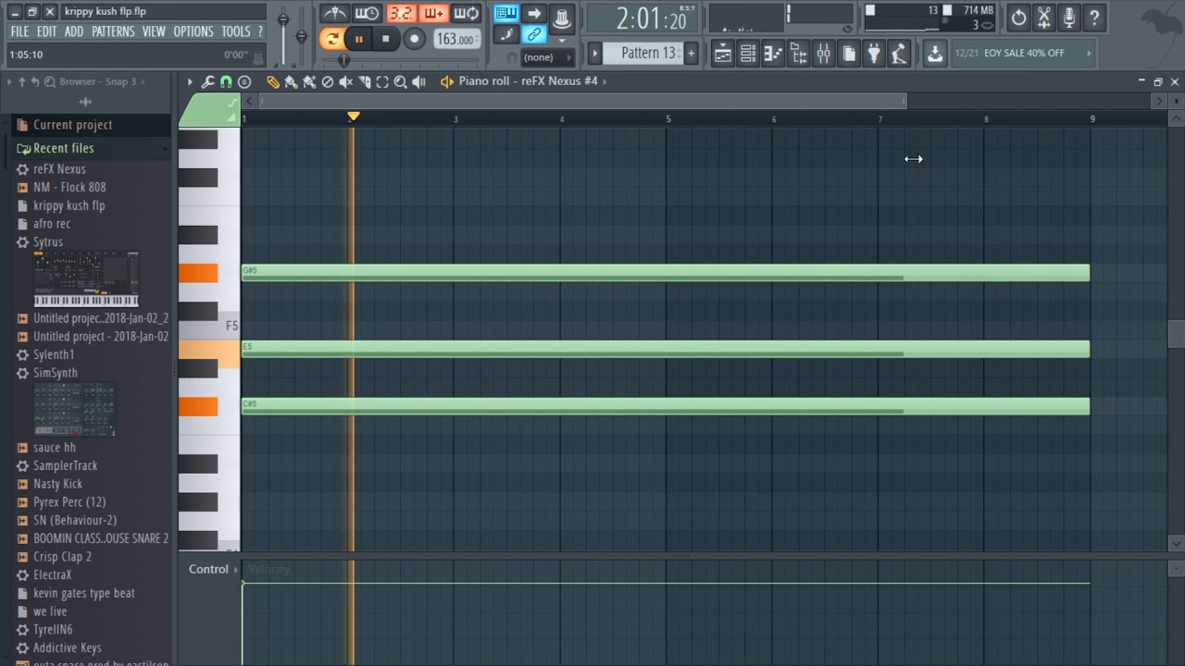1185x666 pixels.
Task: Select the Draw pencil tool in piano roll
Action: (x=273, y=81)
